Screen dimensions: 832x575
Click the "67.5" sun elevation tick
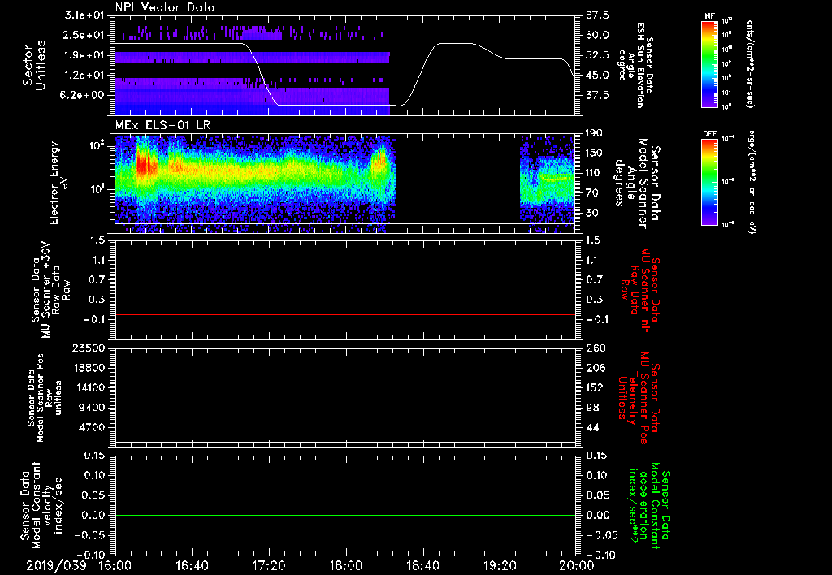tap(597, 15)
